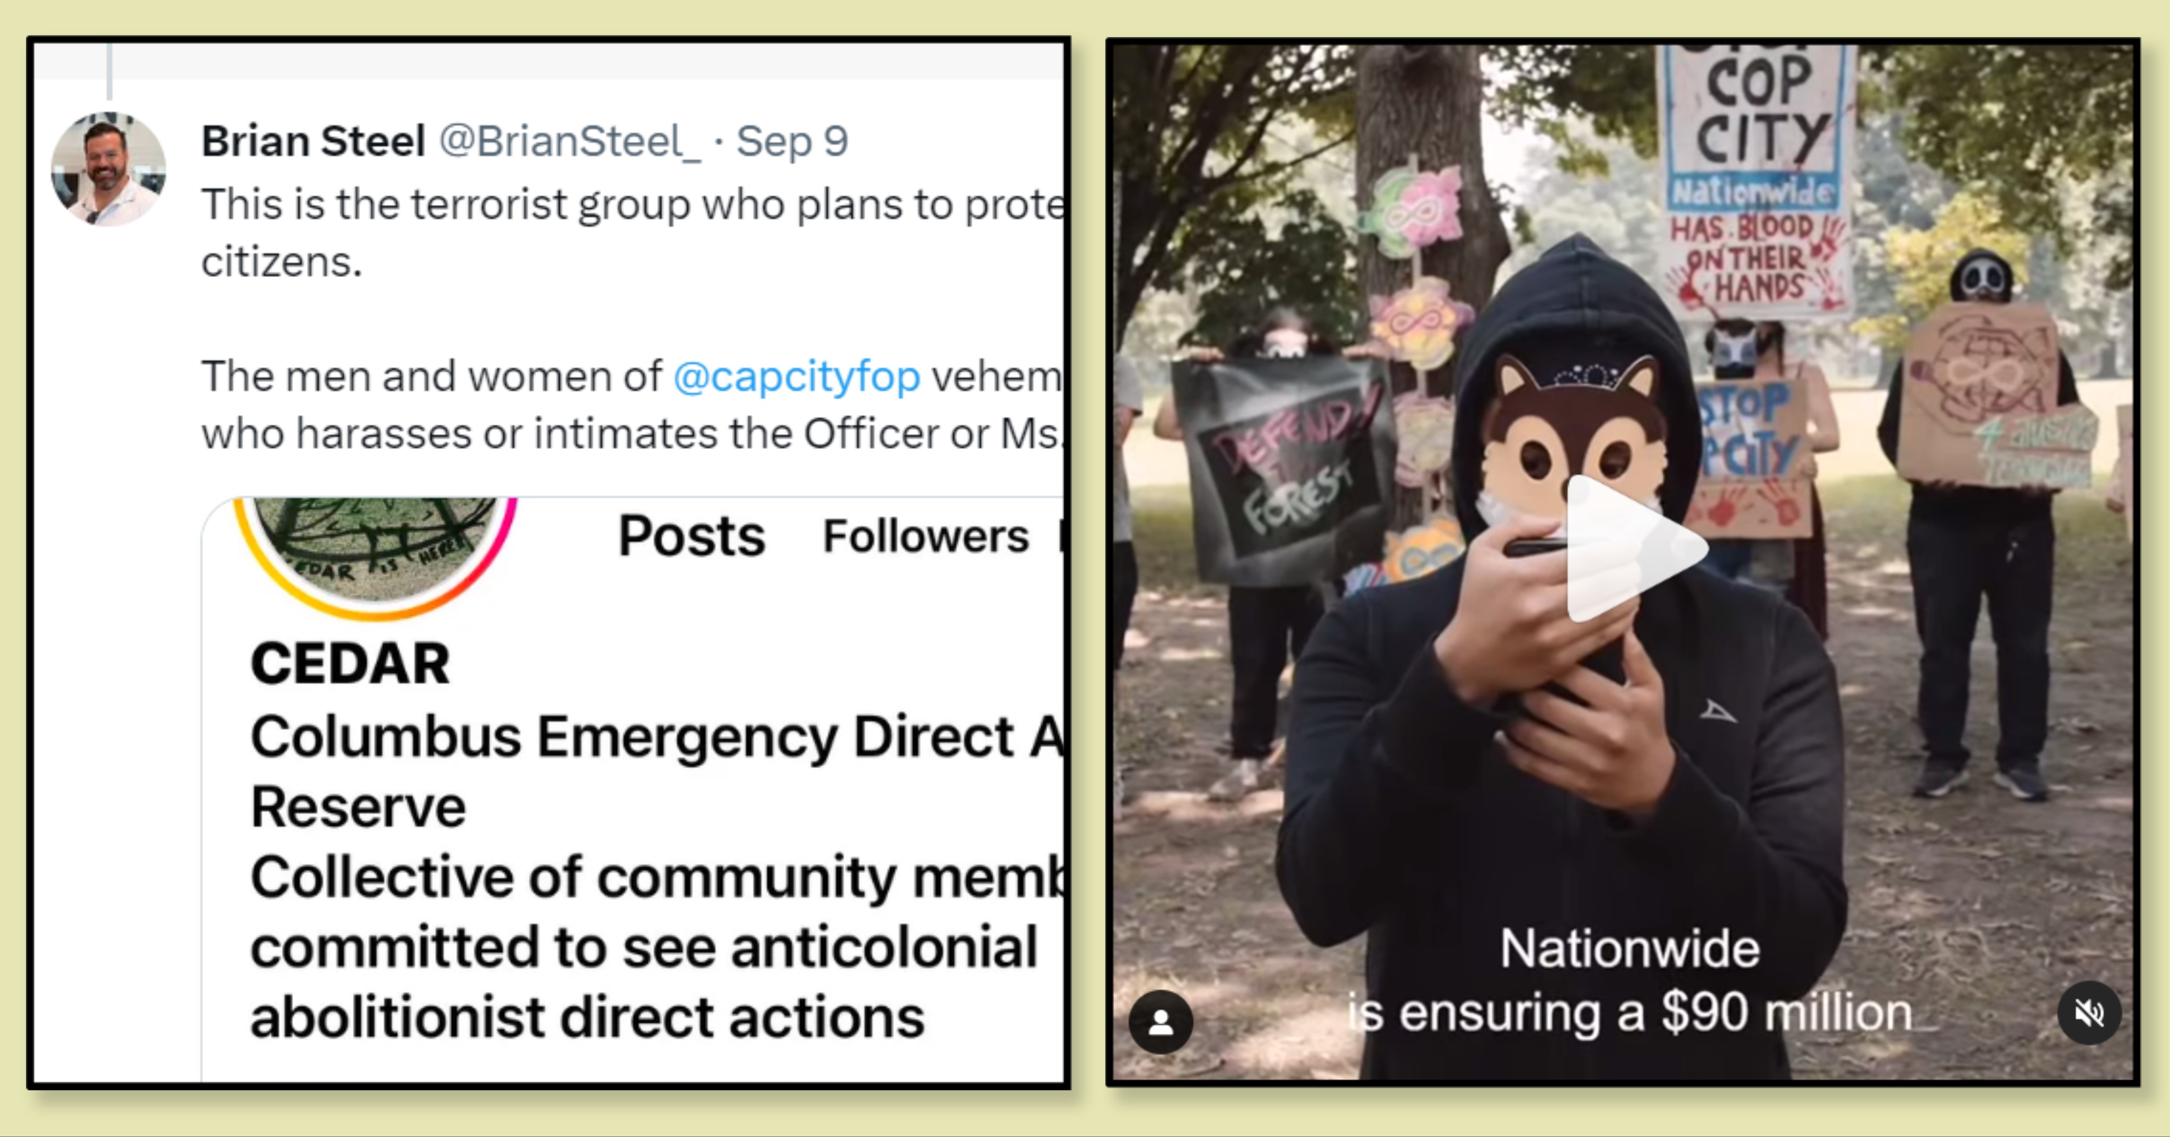This screenshot has height=1137, width=2170.
Task: Open the Sep 9 post timestamp
Action: (x=792, y=140)
